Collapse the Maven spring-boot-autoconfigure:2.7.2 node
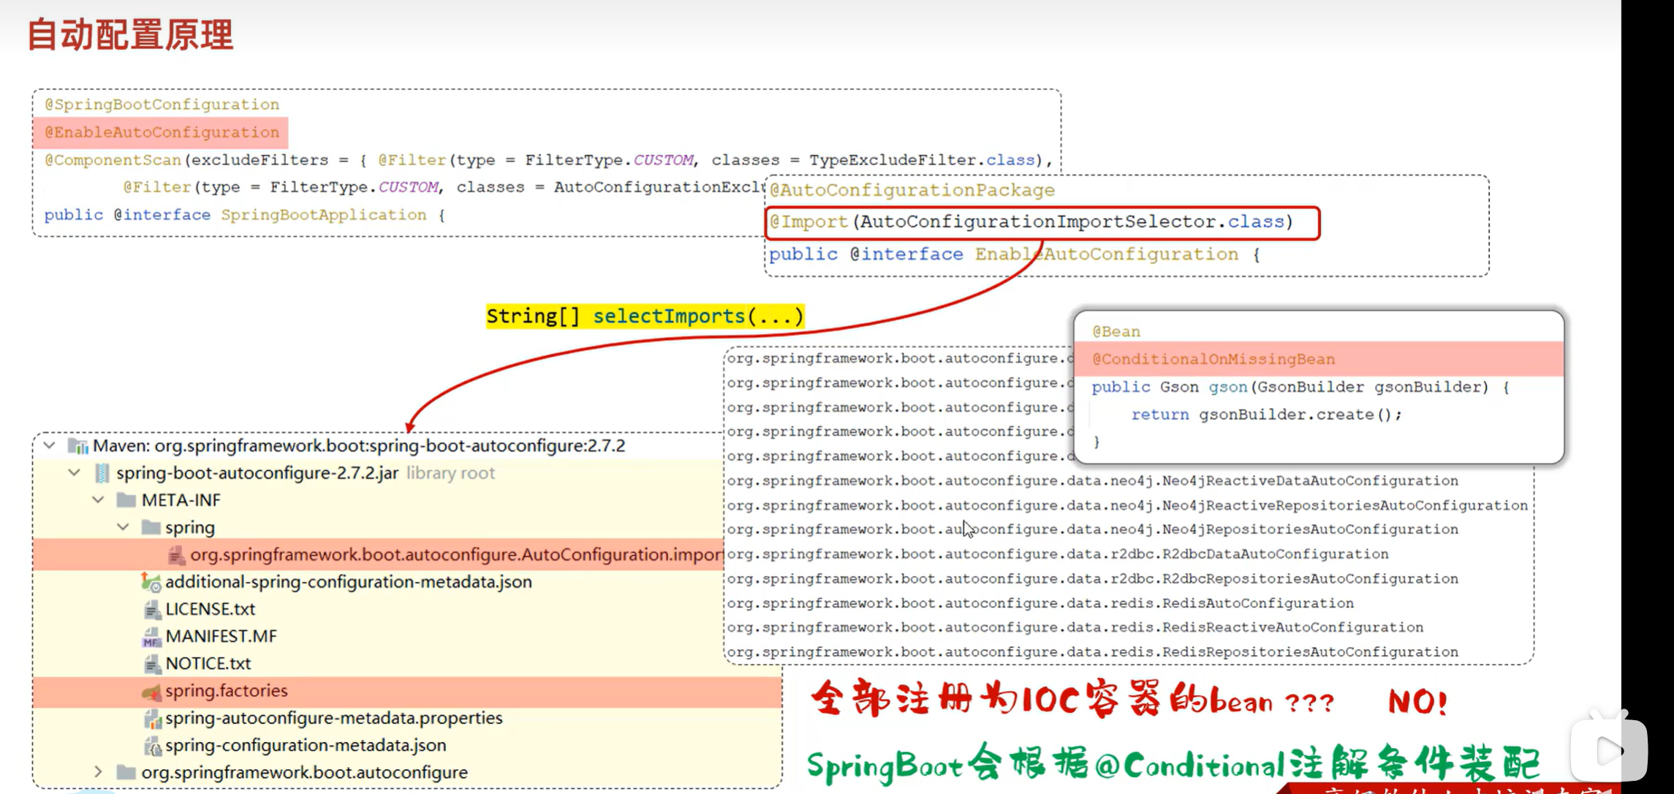The height and width of the screenshot is (794, 1674). click(x=49, y=445)
